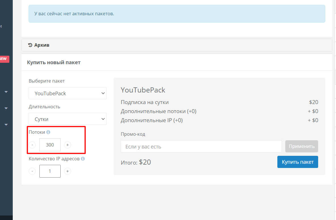Click the red NEW badge in sidebar
This screenshot has height=220, width=336.
pyautogui.click(x=4, y=59)
